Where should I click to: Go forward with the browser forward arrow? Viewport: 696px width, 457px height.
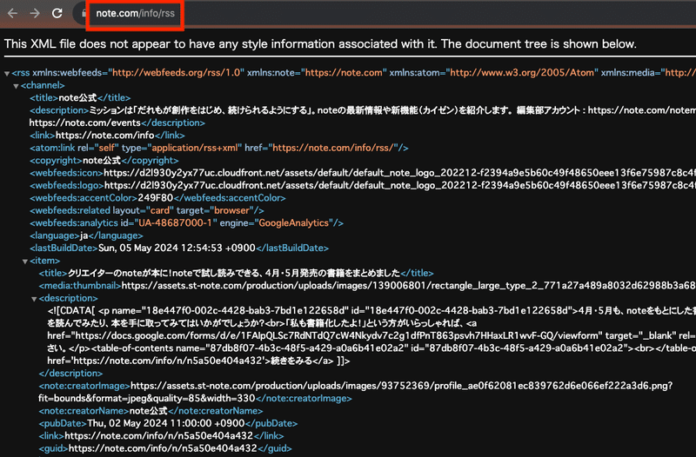click(35, 13)
